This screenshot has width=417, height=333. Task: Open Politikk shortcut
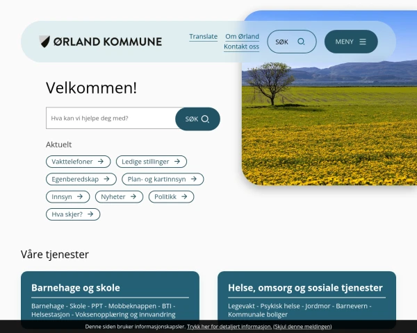171,197
